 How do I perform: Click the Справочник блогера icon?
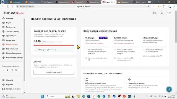click(x=4, y=57)
